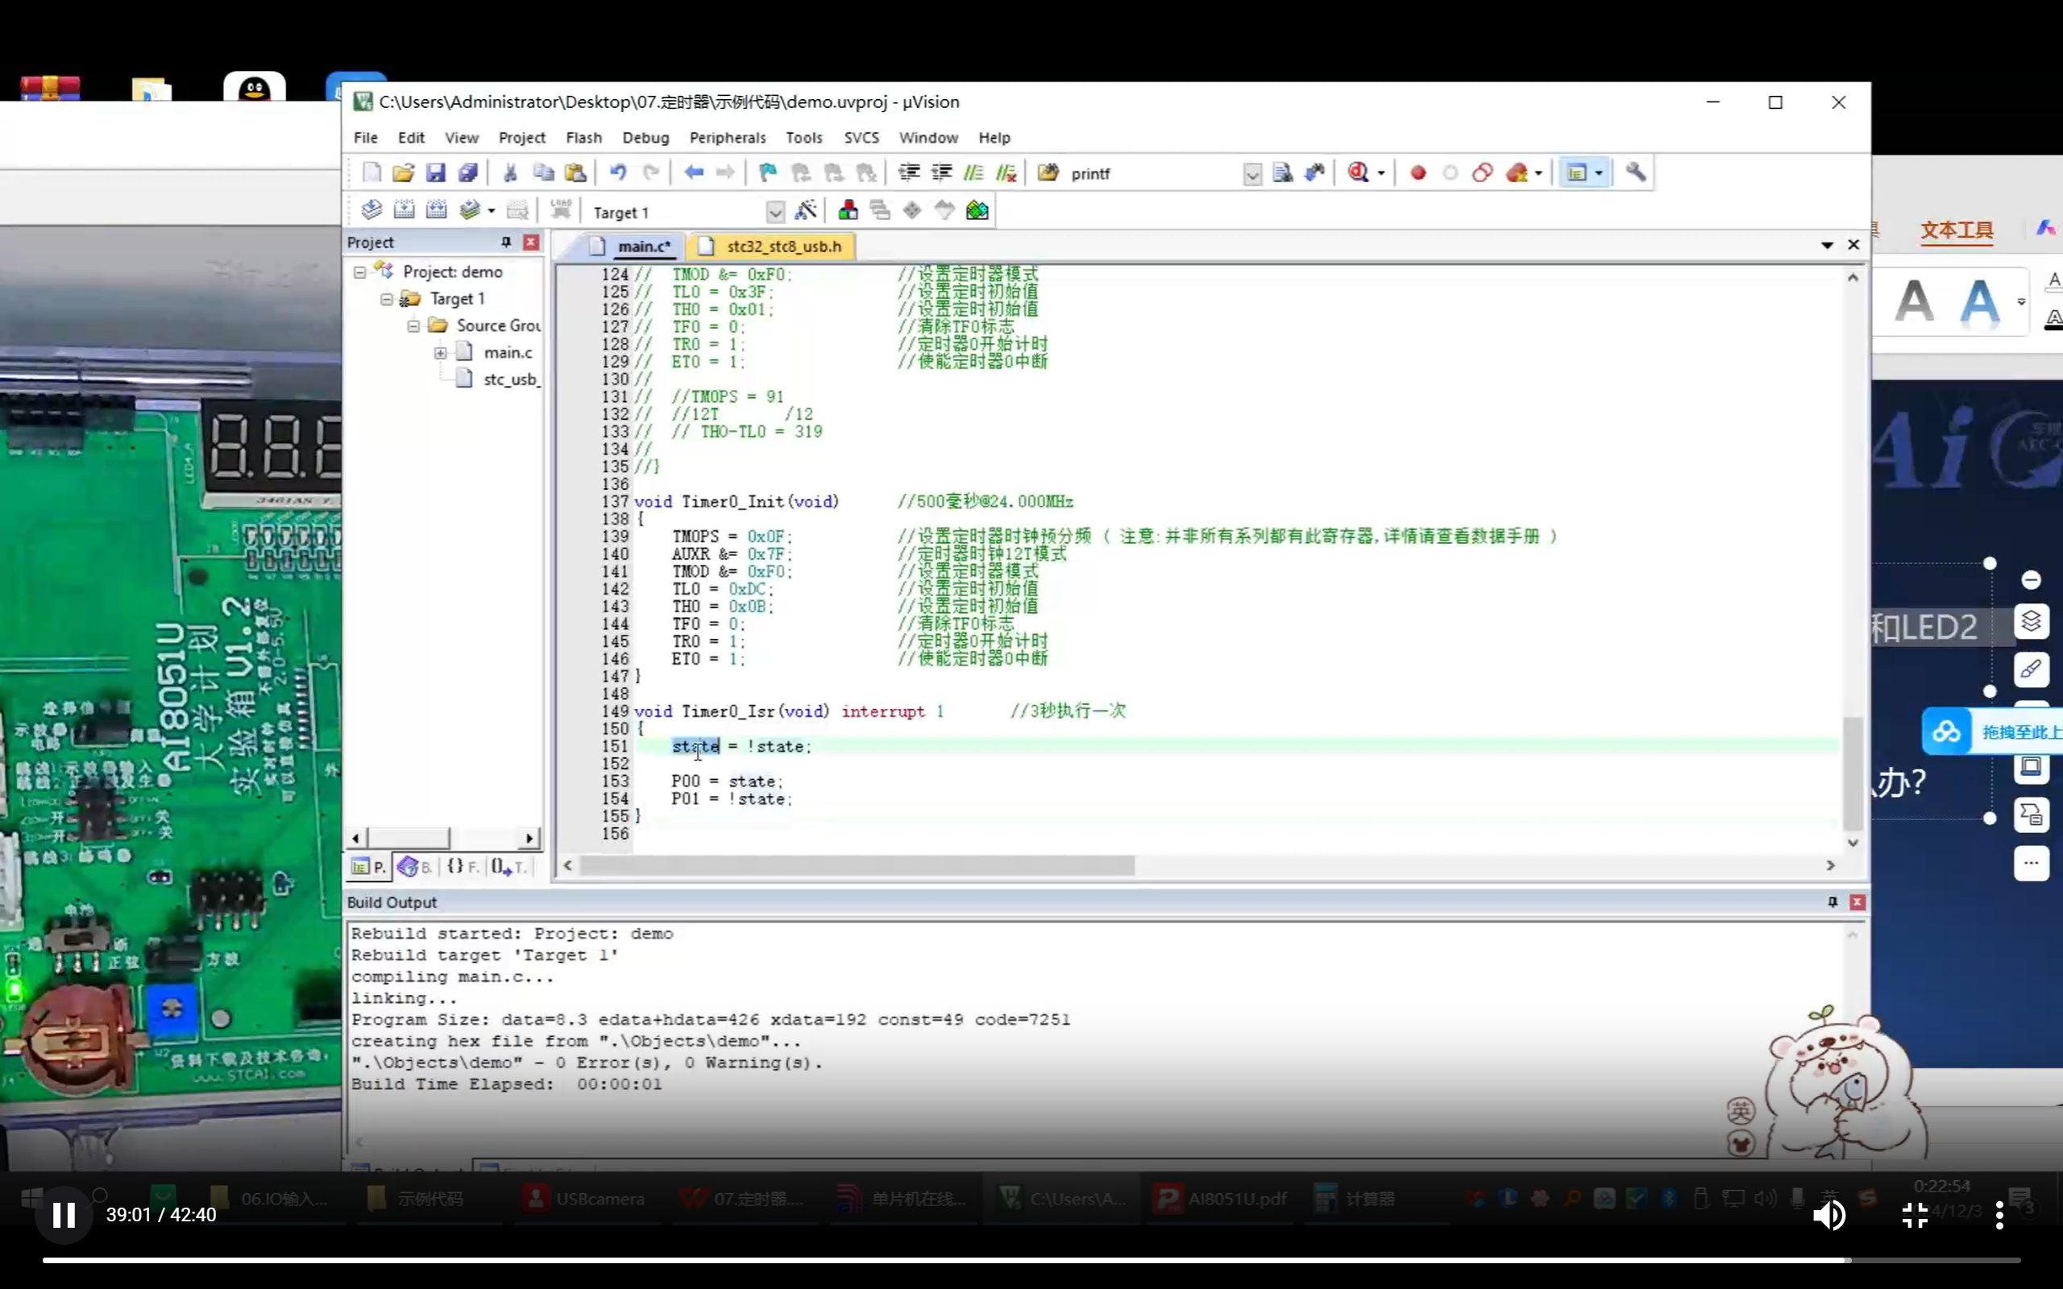Open the video player more options menu
This screenshot has width=2063, height=1289.
(2000, 1215)
